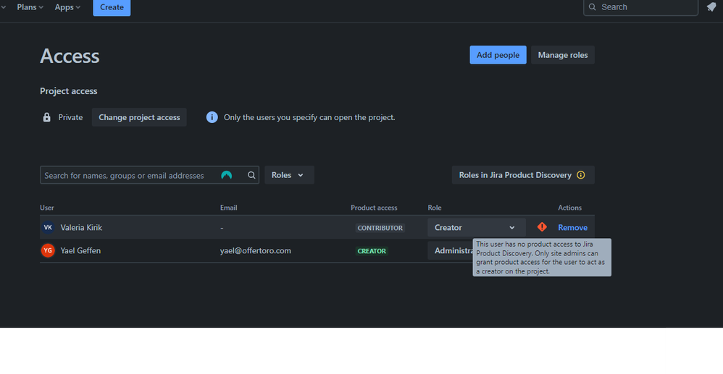Click the teal extension icon in search field
Viewport: 723px width, 374px height.
[x=227, y=175]
